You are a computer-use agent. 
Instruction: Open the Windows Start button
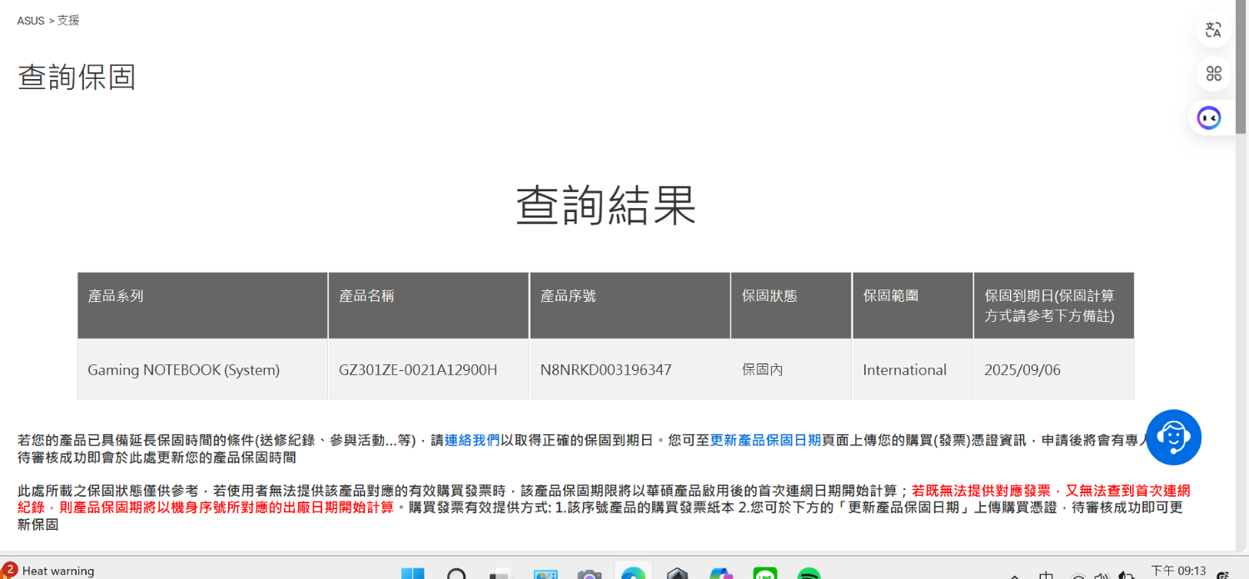point(412,573)
